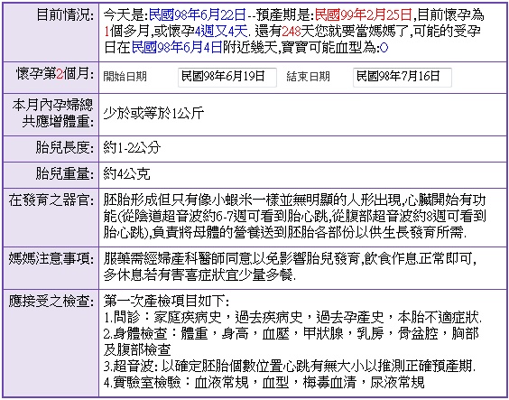Click the line starting with 1.問診
Image resolution: width=509 pixels, height=400 pixels.
pyautogui.click(x=292, y=318)
